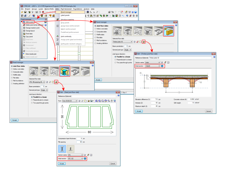The width and height of the screenshot is (225, 171).
Task: Click Accept in Timber joist floor slab dialog
Action: coord(139,111)
